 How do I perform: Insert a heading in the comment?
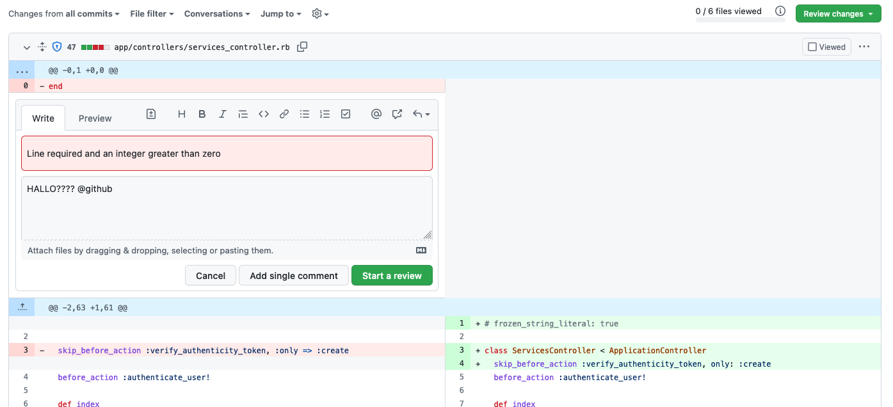182,113
